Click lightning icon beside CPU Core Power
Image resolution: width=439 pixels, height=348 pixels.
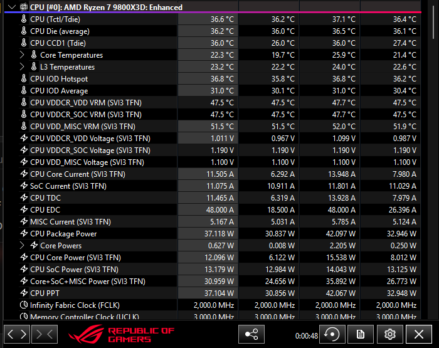(x=24, y=257)
